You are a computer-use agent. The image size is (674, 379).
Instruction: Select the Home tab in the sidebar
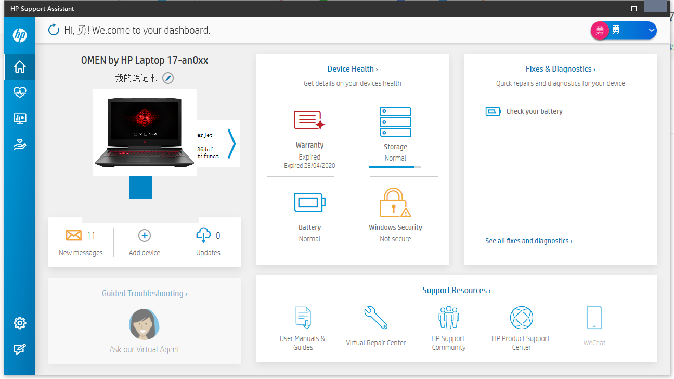coord(19,67)
